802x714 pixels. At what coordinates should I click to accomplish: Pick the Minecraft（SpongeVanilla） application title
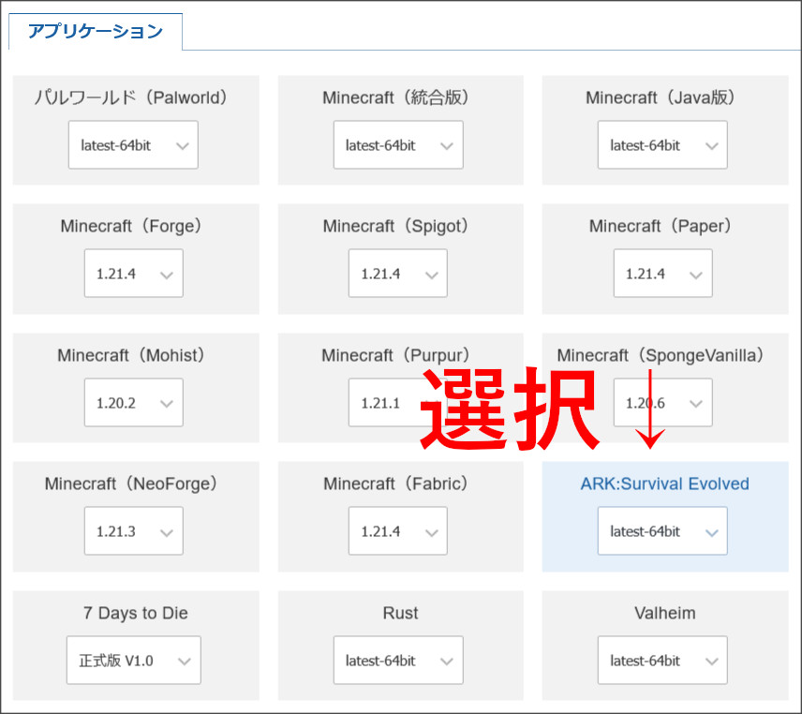coord(661,355)
